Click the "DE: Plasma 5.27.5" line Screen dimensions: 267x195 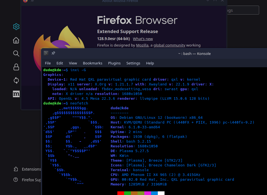(130, 151)
